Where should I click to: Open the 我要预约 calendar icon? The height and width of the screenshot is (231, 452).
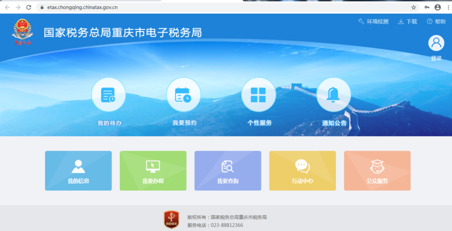point(183,95)
